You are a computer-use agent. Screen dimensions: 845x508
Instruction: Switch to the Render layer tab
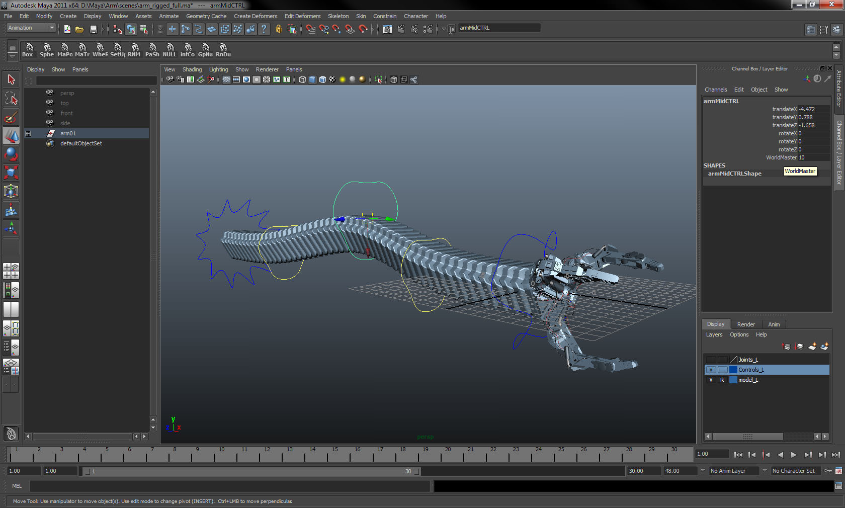point(746,324)
